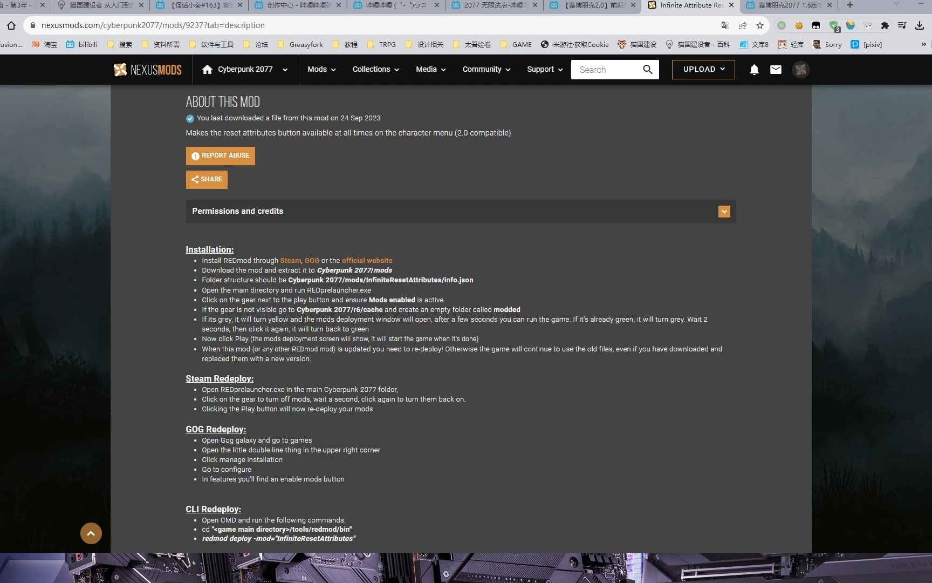Open the [pixiv] bookmark

pyautogui.click(x=866, y=44)
